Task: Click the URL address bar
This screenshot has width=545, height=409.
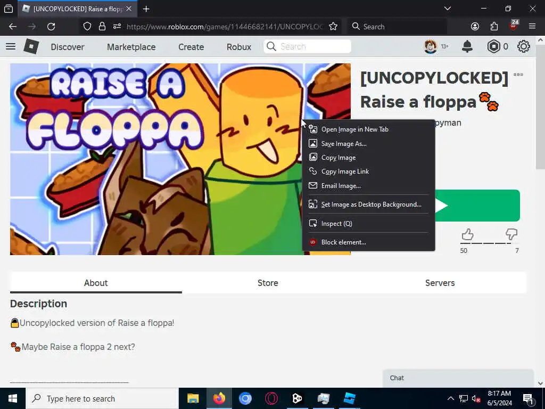Action: (x=225, y=27)
